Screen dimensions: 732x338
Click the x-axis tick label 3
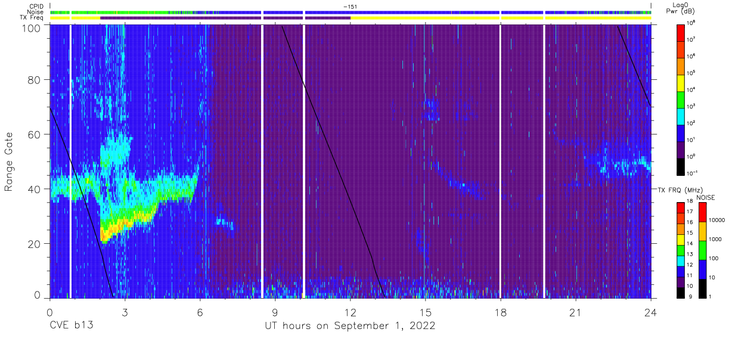(x=125, y=312)
